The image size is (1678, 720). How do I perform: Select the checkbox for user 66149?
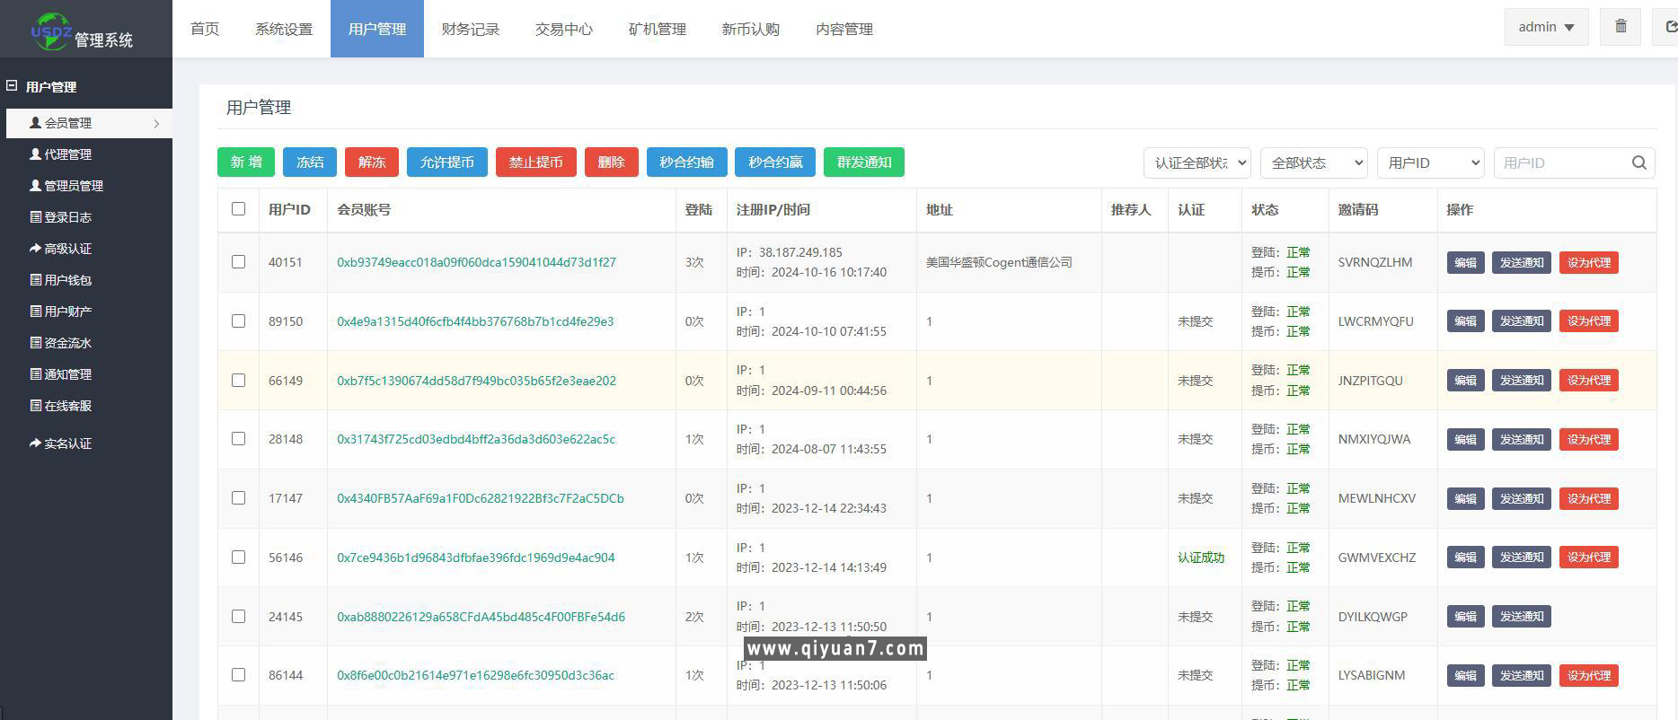(238, 381)
